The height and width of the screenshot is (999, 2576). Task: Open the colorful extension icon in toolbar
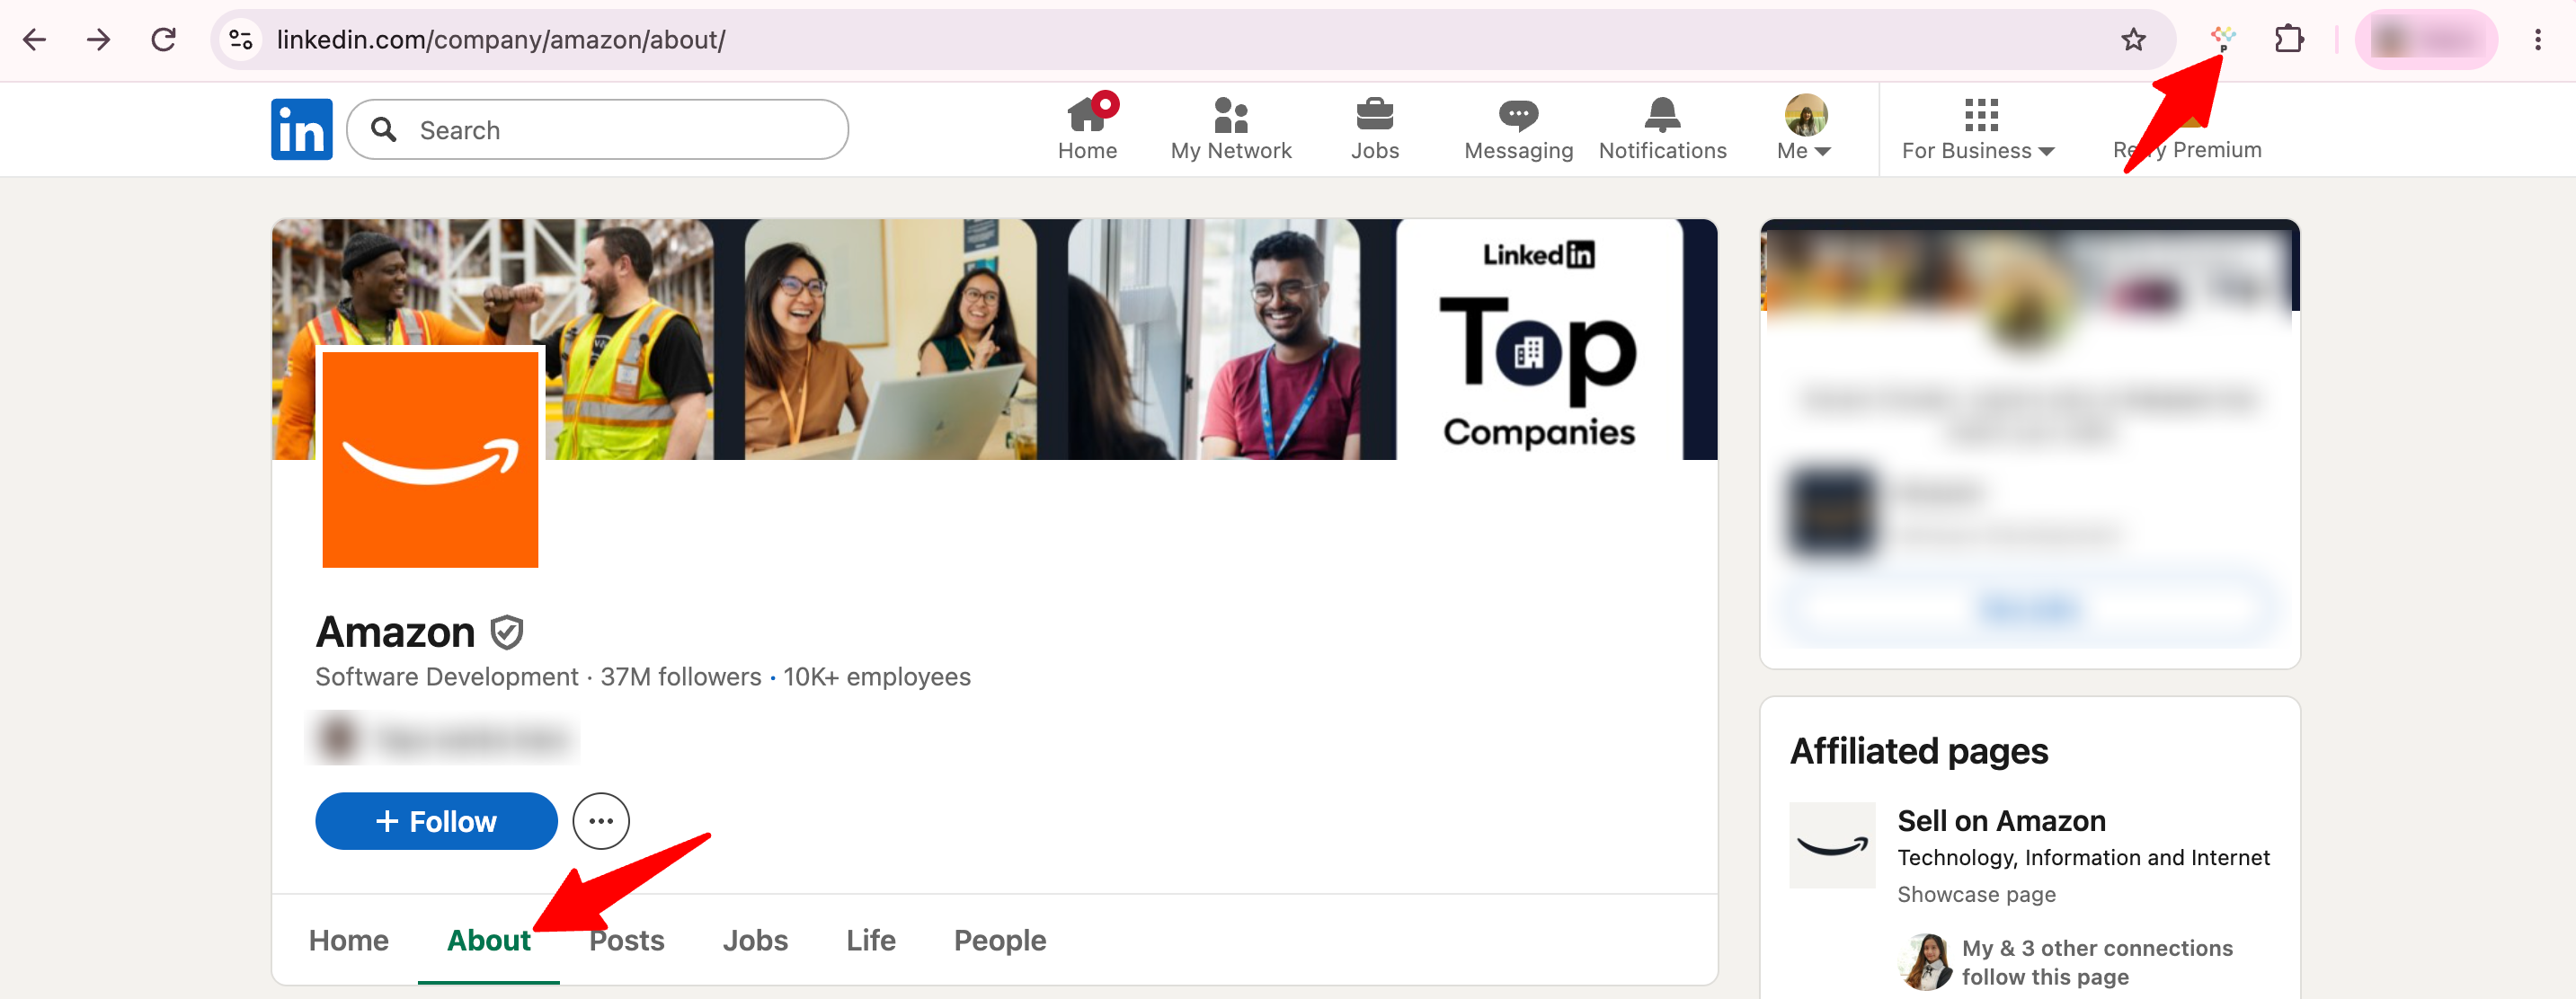(2222, 40)
